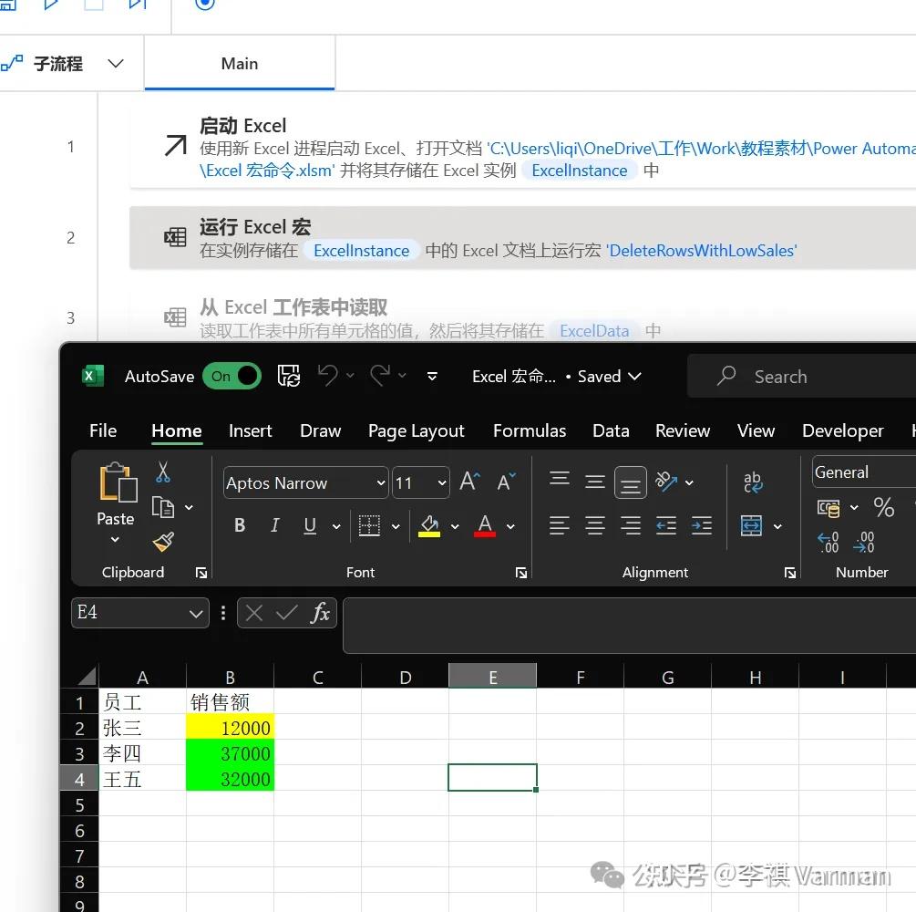The height and width of the screenshot is (912, 916).
Task: Apply yellow fill color
Action: tap(429, 525)
